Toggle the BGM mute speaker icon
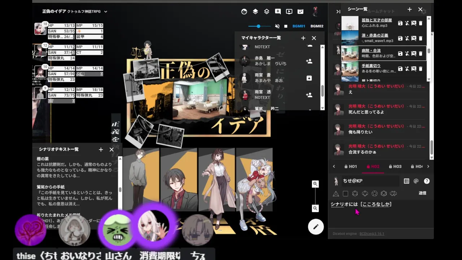 coord(277,26)
